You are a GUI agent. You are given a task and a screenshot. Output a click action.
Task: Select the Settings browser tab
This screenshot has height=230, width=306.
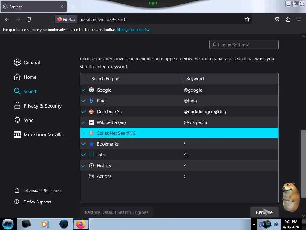point(33,7)
